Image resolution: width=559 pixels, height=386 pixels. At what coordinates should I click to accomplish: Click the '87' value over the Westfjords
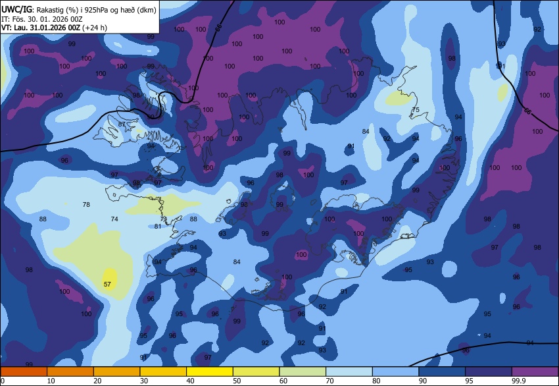click(122, 124)
